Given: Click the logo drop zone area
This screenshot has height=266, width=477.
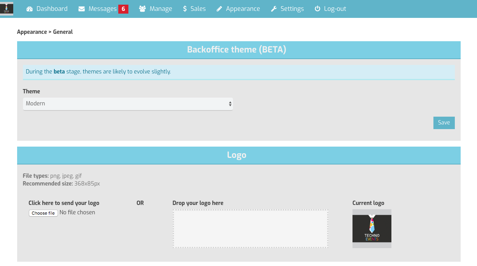Looking at the screenshot, I should [251, 229].
